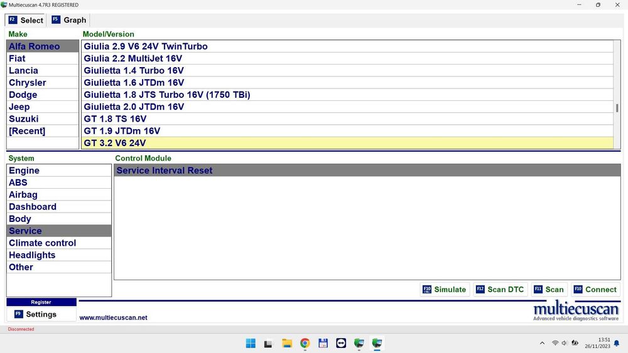The height and width of the screenshot is (353, 628).
Task: Open the Dashboard system
Action: (59, 207)
